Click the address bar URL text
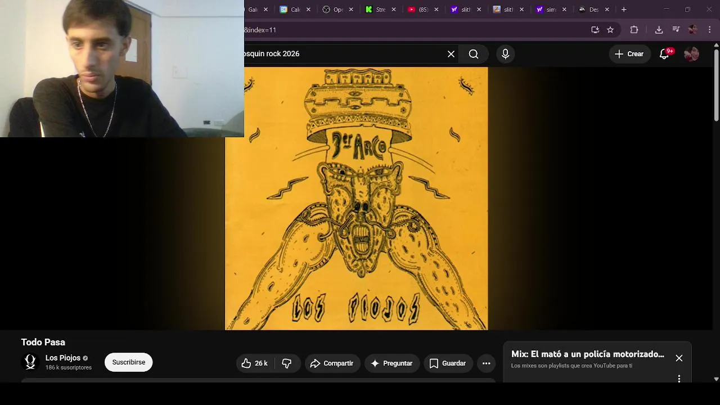The height and width of the screenshot is (405, 720). (x=260, y=30)
